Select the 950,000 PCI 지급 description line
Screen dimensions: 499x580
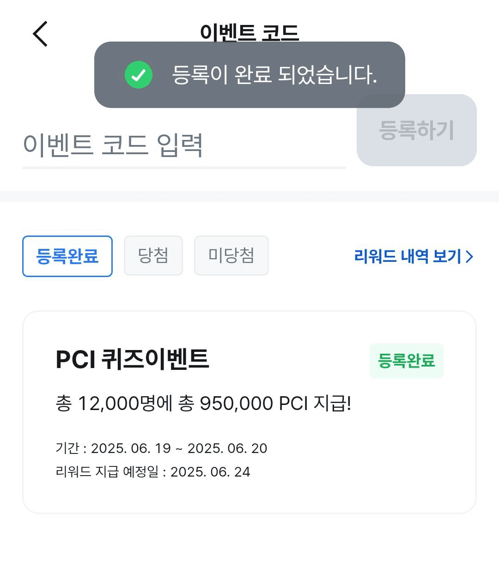pyautogui.click(x=203, y=403)
